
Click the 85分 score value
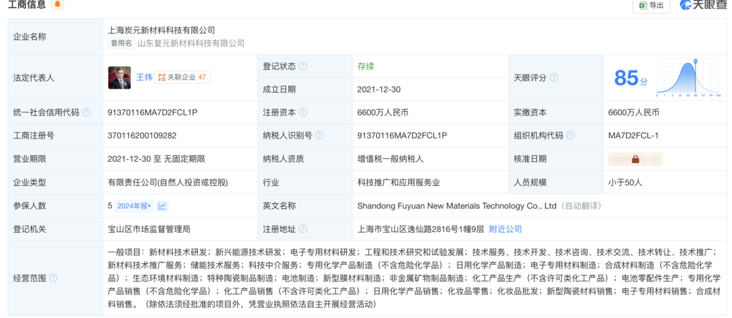pyautogui.click(x=631, y=78)
